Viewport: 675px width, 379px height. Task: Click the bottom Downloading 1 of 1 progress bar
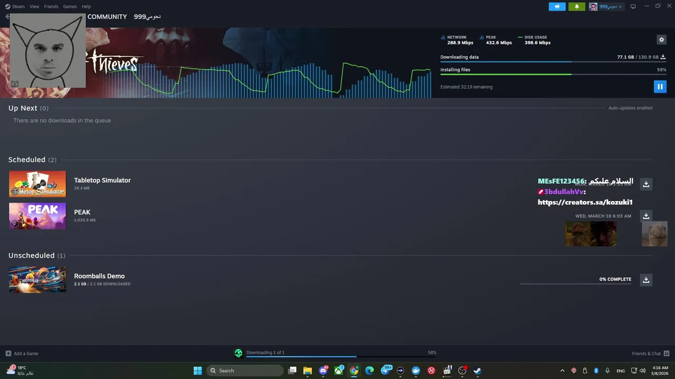point(341,356)
